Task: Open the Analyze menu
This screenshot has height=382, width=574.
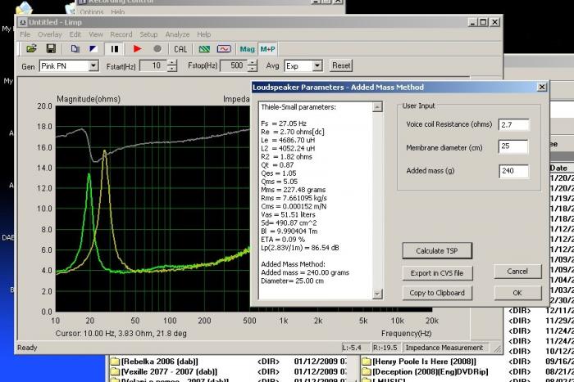Action: [x=177, y=34]
